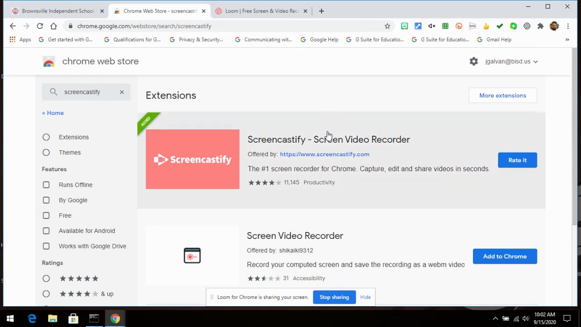Click the chrome web store logo

click(x=49, y=62)
